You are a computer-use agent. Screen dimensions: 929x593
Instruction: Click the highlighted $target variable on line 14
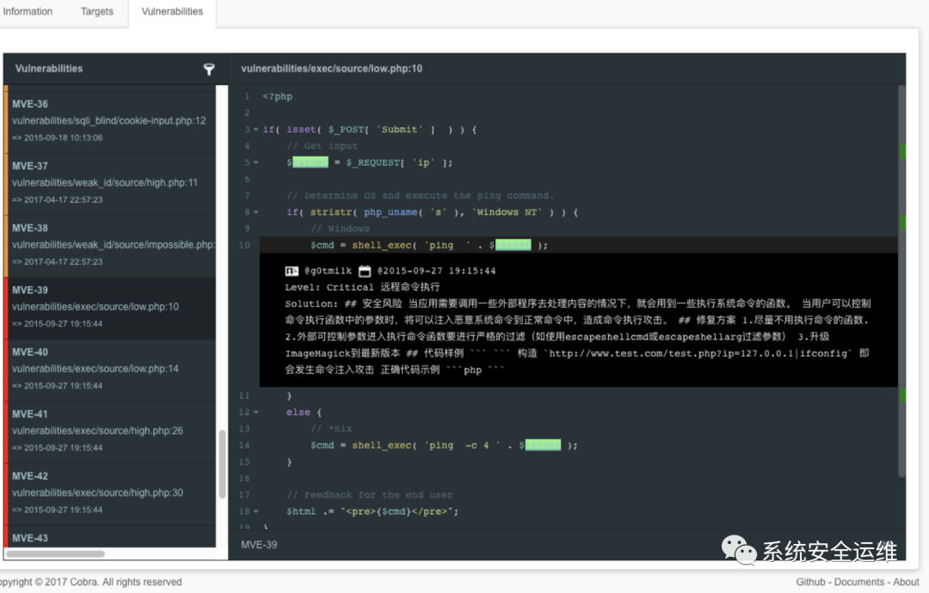tap(543, 445)
